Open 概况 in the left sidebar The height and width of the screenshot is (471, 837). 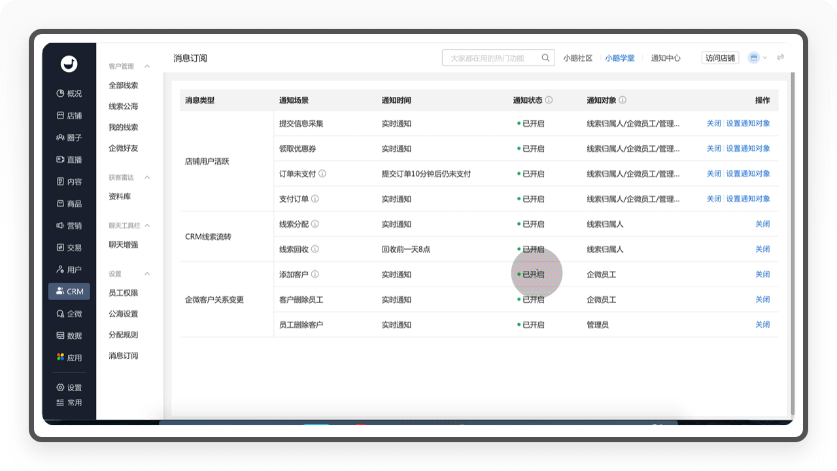(69, 94)
